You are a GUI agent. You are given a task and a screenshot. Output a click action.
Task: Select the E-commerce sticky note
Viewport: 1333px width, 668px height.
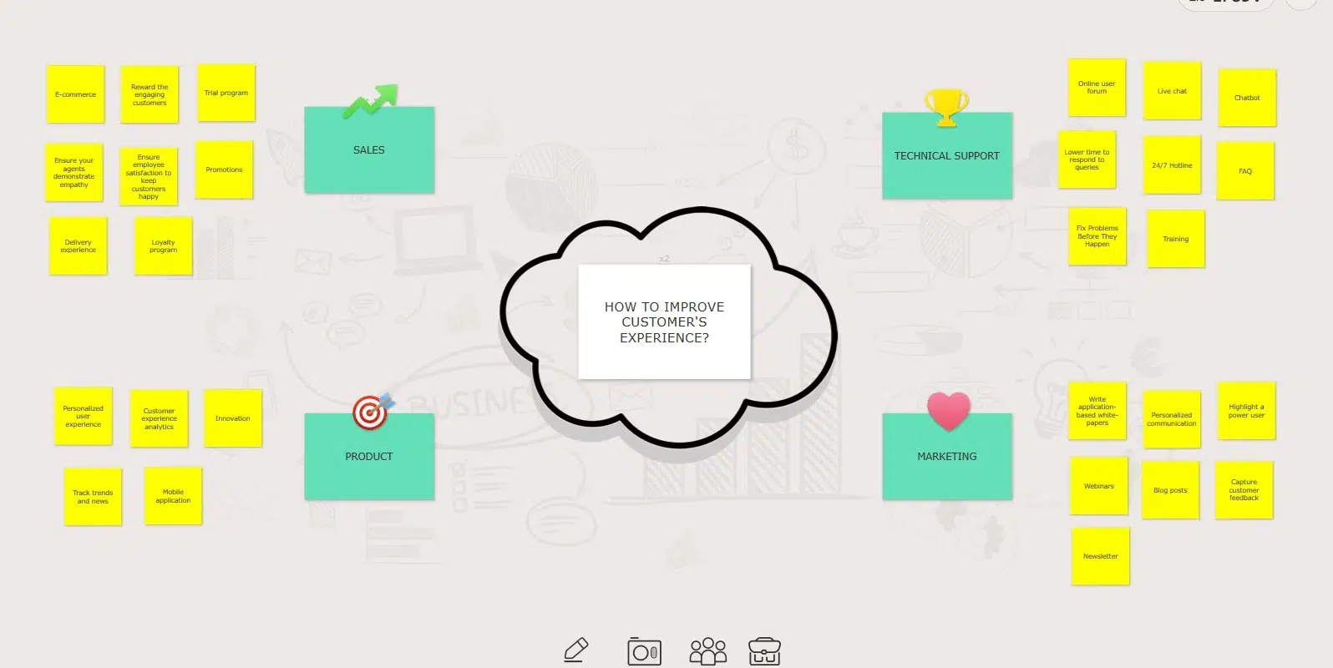coord(75,94)
